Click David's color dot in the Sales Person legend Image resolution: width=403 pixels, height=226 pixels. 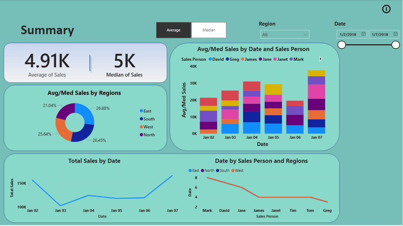[210, 59]
